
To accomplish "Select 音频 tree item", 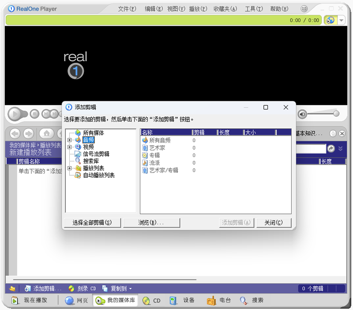I will 89,140.
